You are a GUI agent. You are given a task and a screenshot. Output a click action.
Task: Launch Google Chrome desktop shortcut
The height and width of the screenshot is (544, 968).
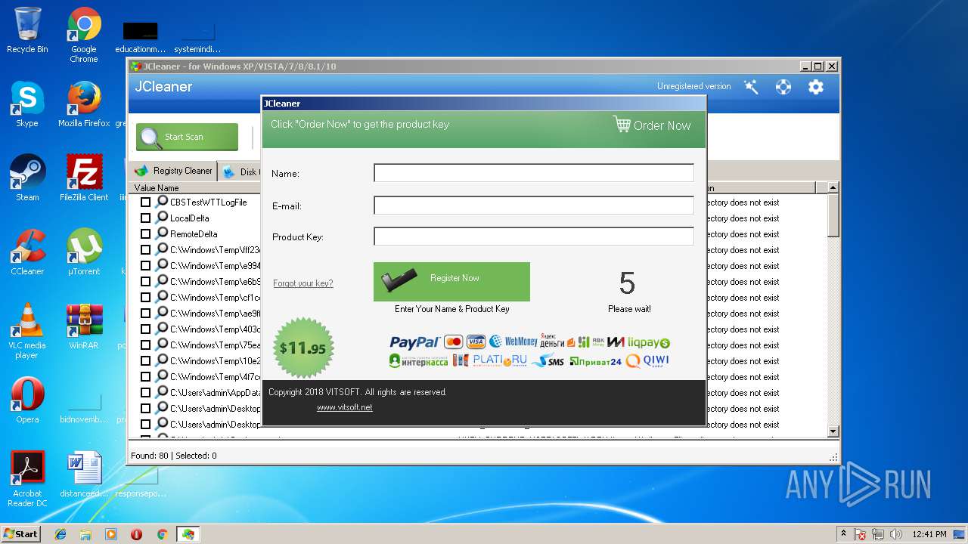coord(84,35)
